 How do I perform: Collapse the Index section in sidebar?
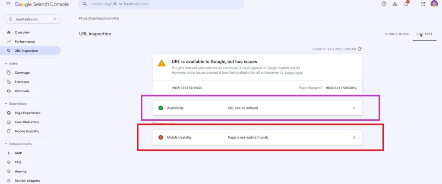coord(6,63)
